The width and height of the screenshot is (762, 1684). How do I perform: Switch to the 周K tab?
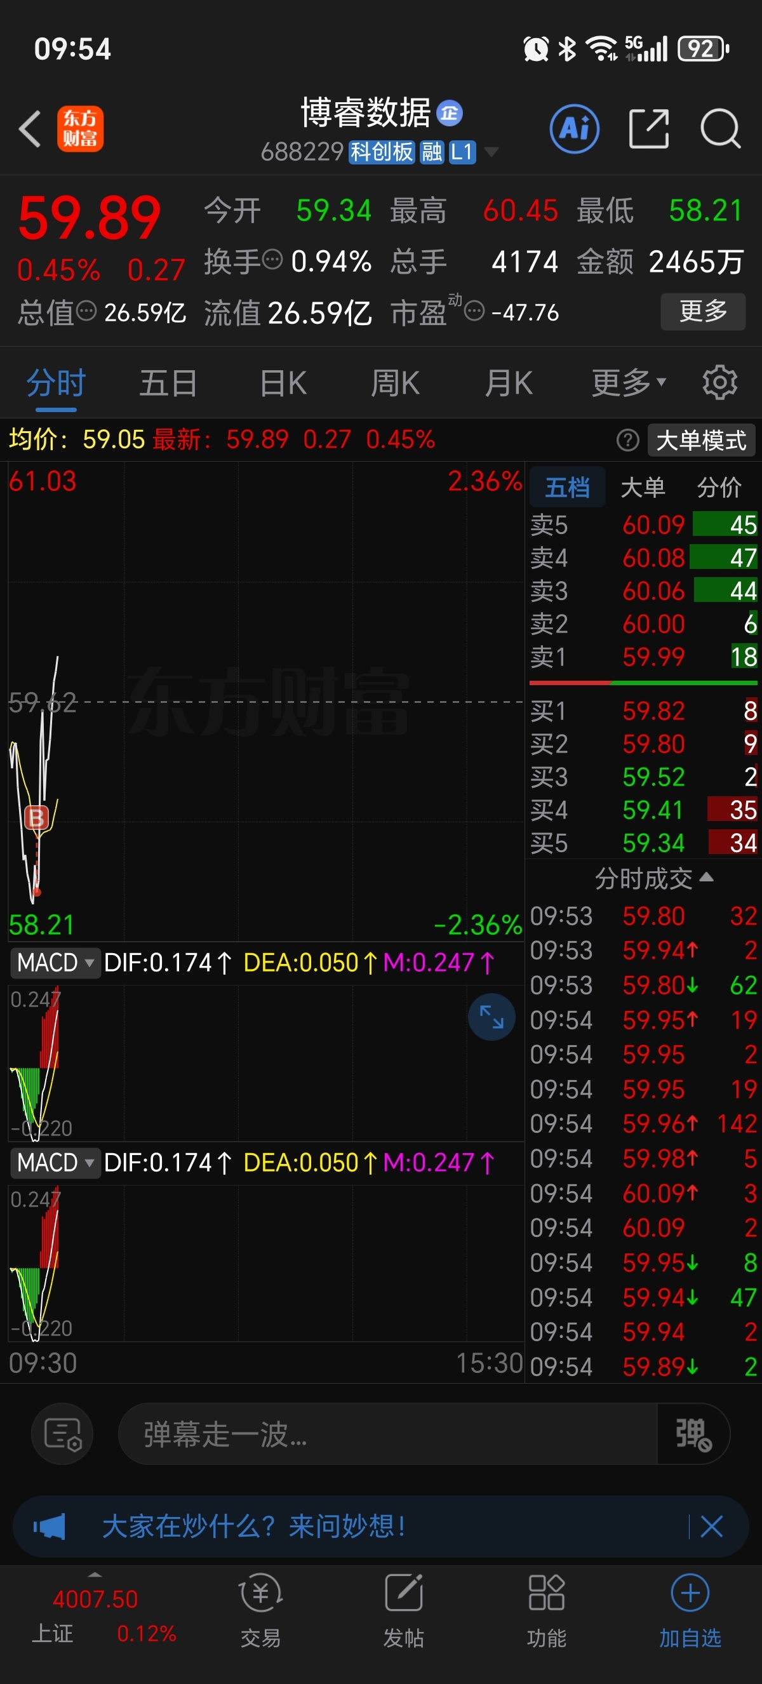(x=396, y=382)
